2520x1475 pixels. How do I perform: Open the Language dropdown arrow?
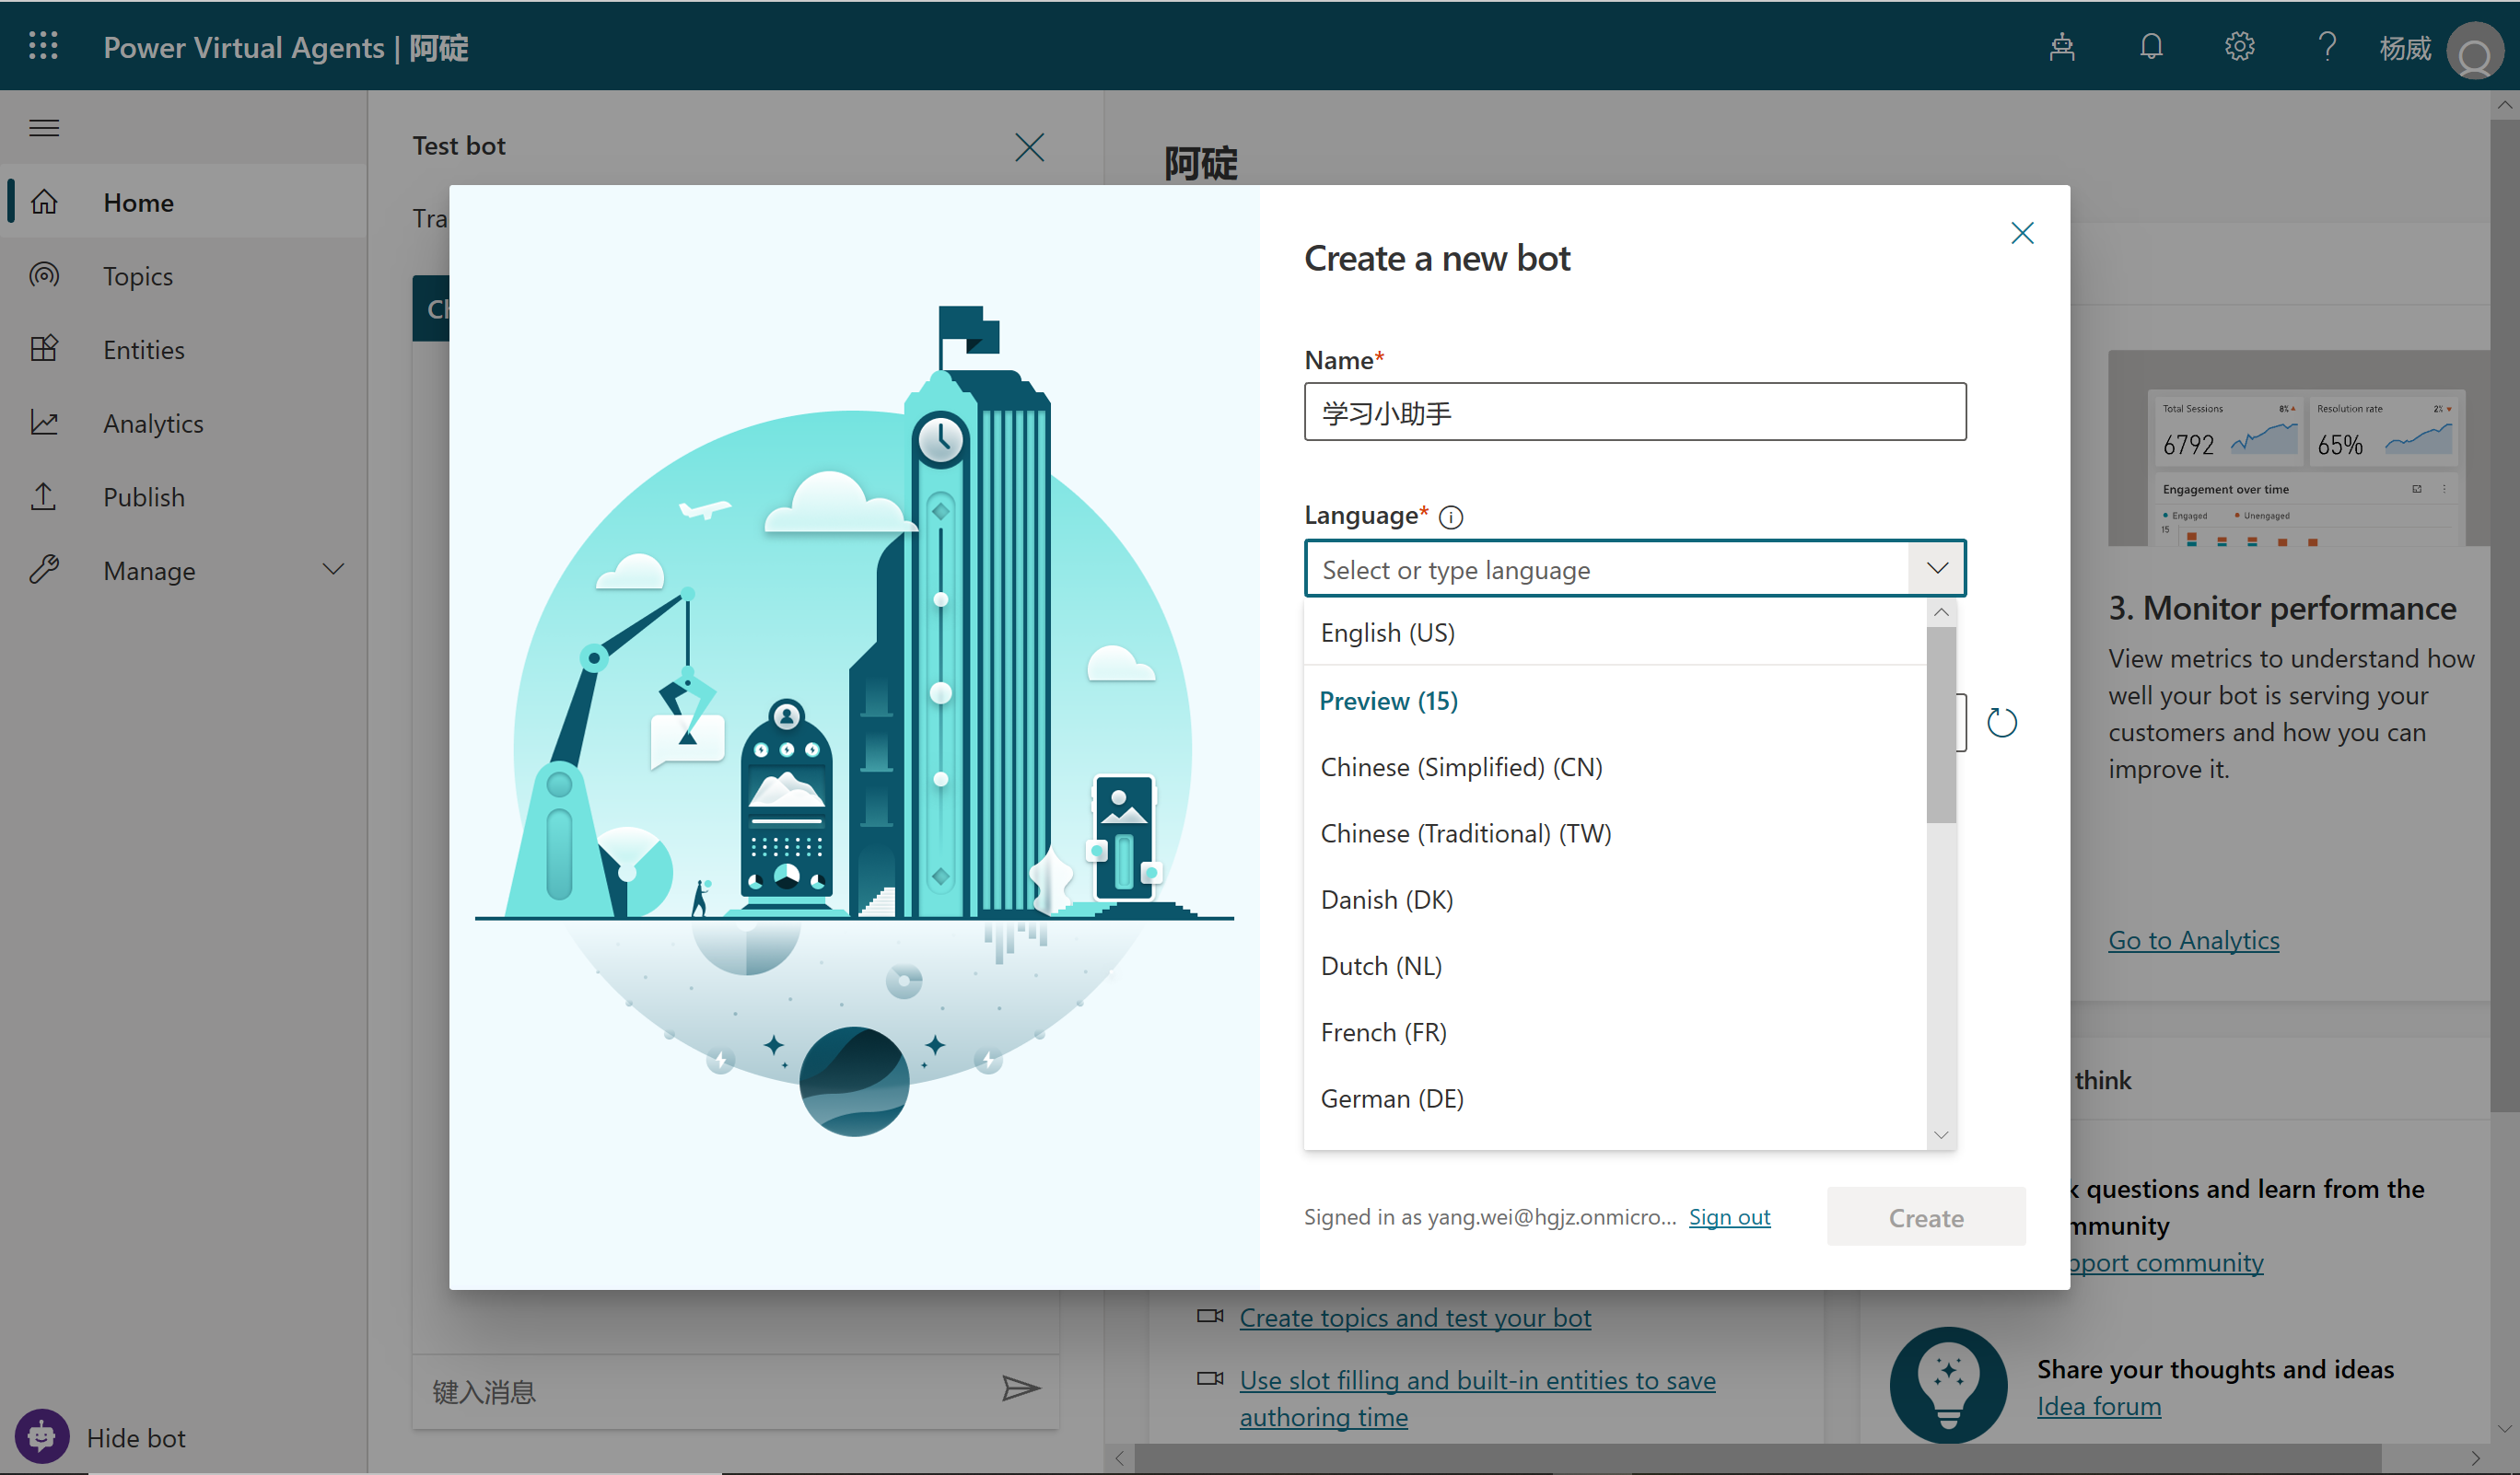[x=1937, y=569]
